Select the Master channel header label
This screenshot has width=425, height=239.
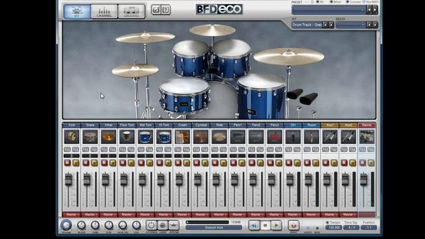pos(367,125)
